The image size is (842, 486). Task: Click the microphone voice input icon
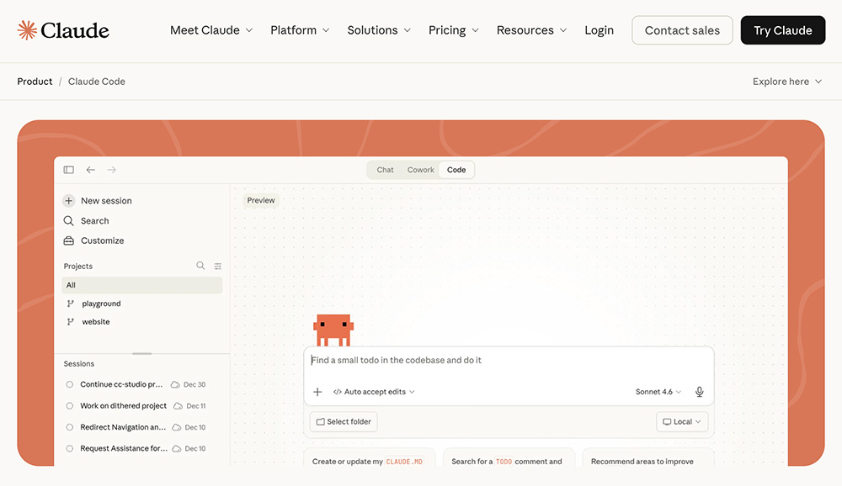click(x=699, y=392)
